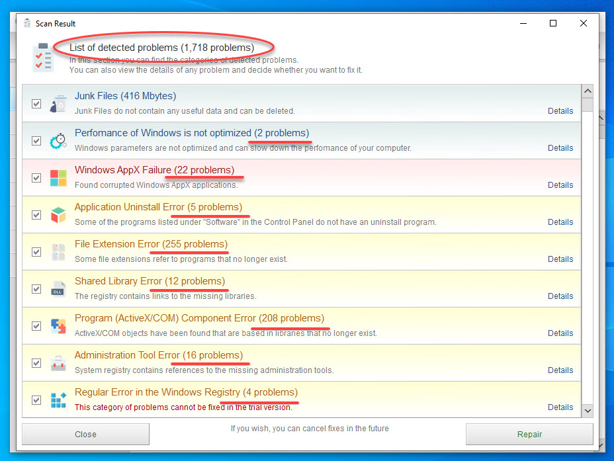Select the Application Uninstall Error (5 problems) heading

[x=158, y=207]
